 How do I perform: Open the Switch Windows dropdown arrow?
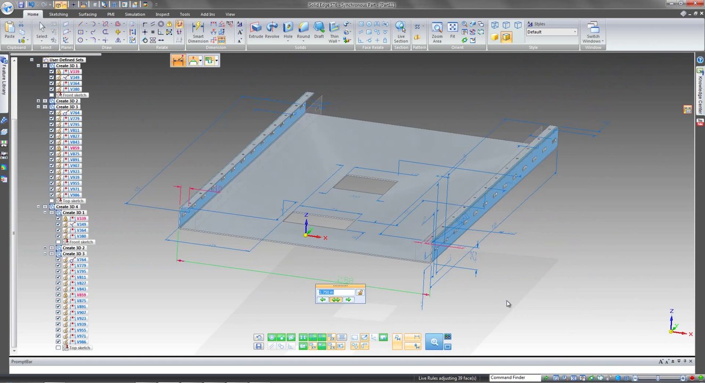[x=603, y=41]
